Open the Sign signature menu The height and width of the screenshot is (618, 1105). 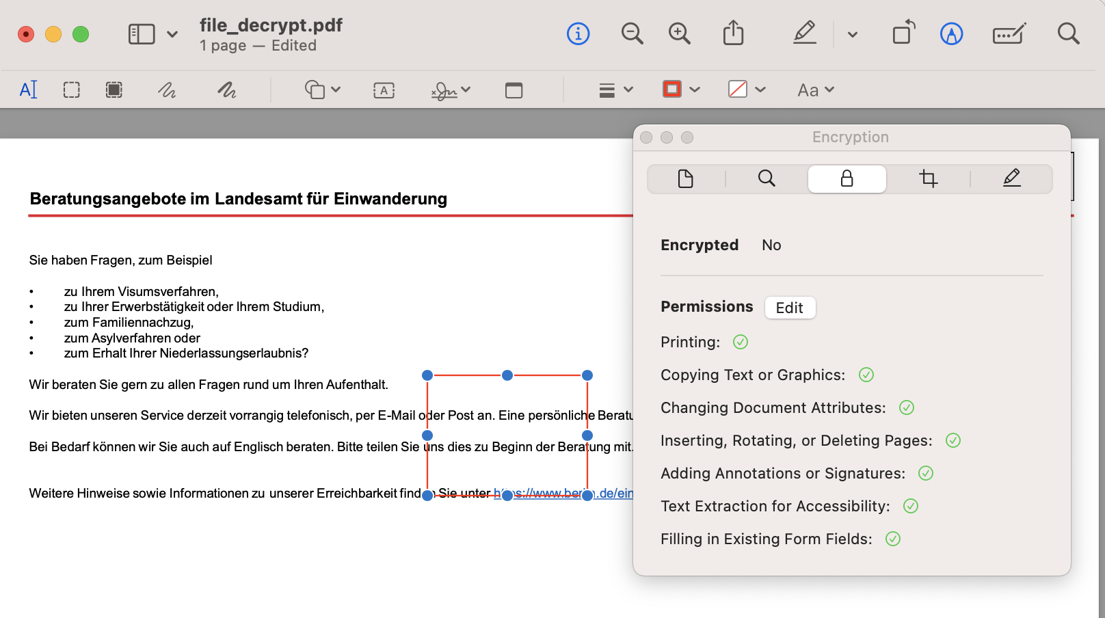click(451, 90)
